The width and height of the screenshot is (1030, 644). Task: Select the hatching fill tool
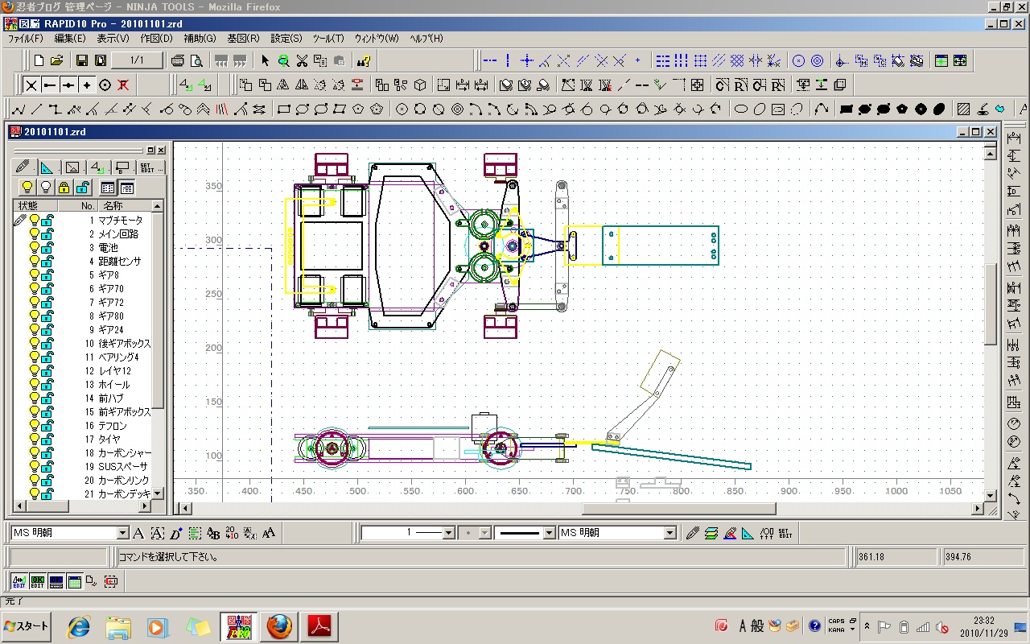[x=962, y=109]
